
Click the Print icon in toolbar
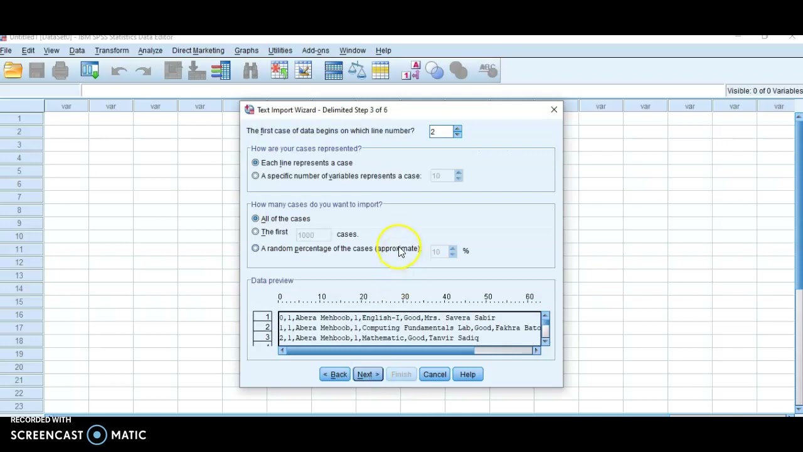[60, 70]
